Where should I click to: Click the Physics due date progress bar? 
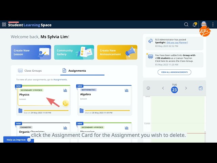coord(46,110)
